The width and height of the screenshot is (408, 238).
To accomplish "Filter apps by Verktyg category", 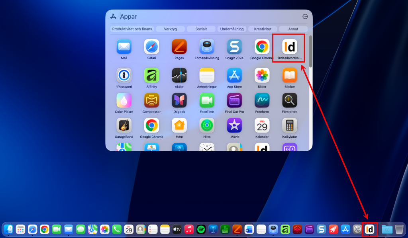I will coord(170,29).
